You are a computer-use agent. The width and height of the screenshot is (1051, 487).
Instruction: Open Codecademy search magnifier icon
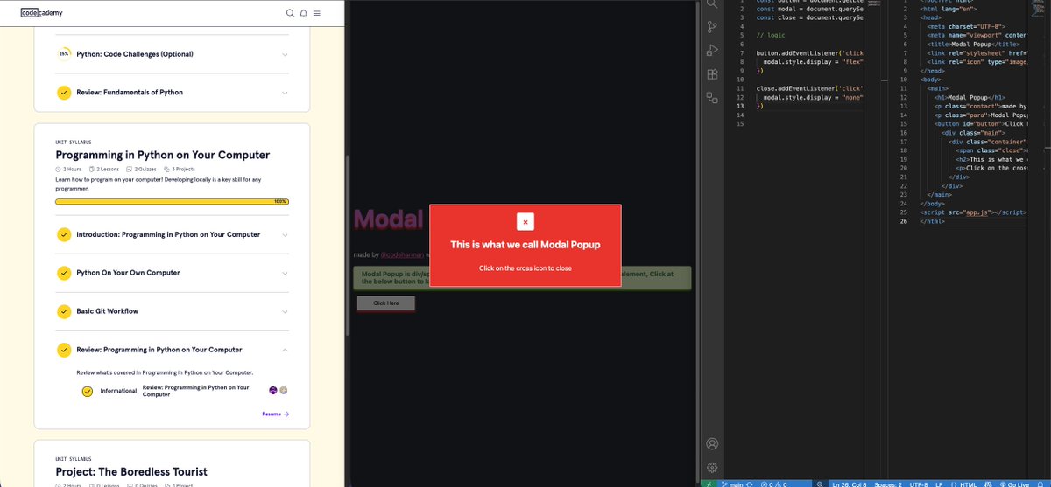click(291, 13)
